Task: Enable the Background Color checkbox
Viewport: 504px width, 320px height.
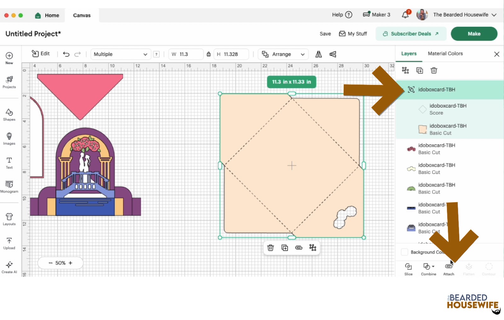Action: click(x=404, y=252)
